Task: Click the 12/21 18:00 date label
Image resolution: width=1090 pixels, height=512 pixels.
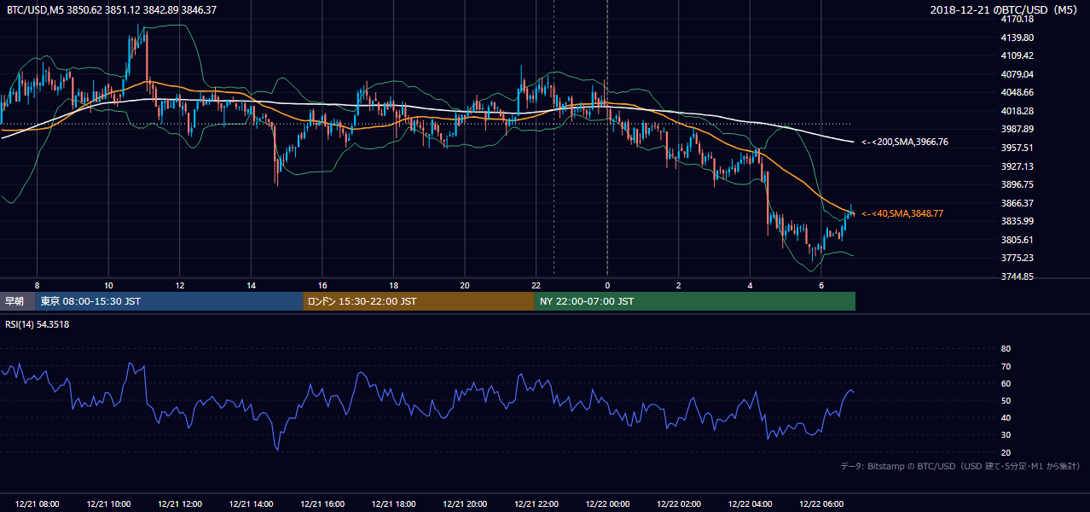Action: coord(393,504)
